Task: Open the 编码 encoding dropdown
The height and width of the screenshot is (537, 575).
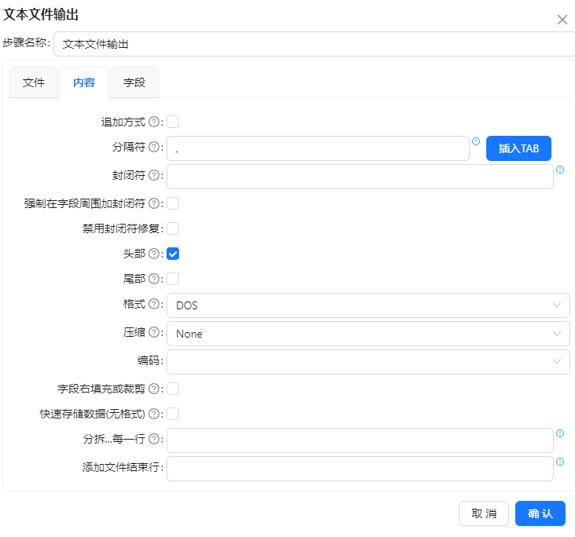Action: [x=368, y=362]
